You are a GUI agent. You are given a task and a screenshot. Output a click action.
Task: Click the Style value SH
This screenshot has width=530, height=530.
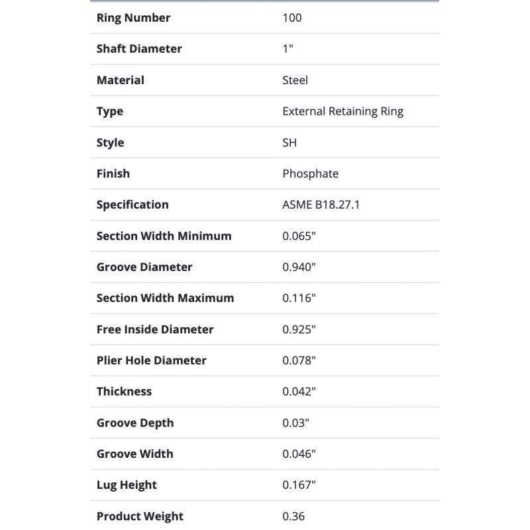[x=290, y=142]
